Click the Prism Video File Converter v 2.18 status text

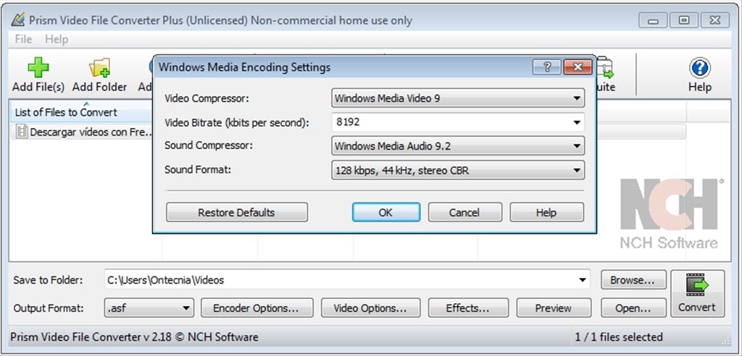134,337
